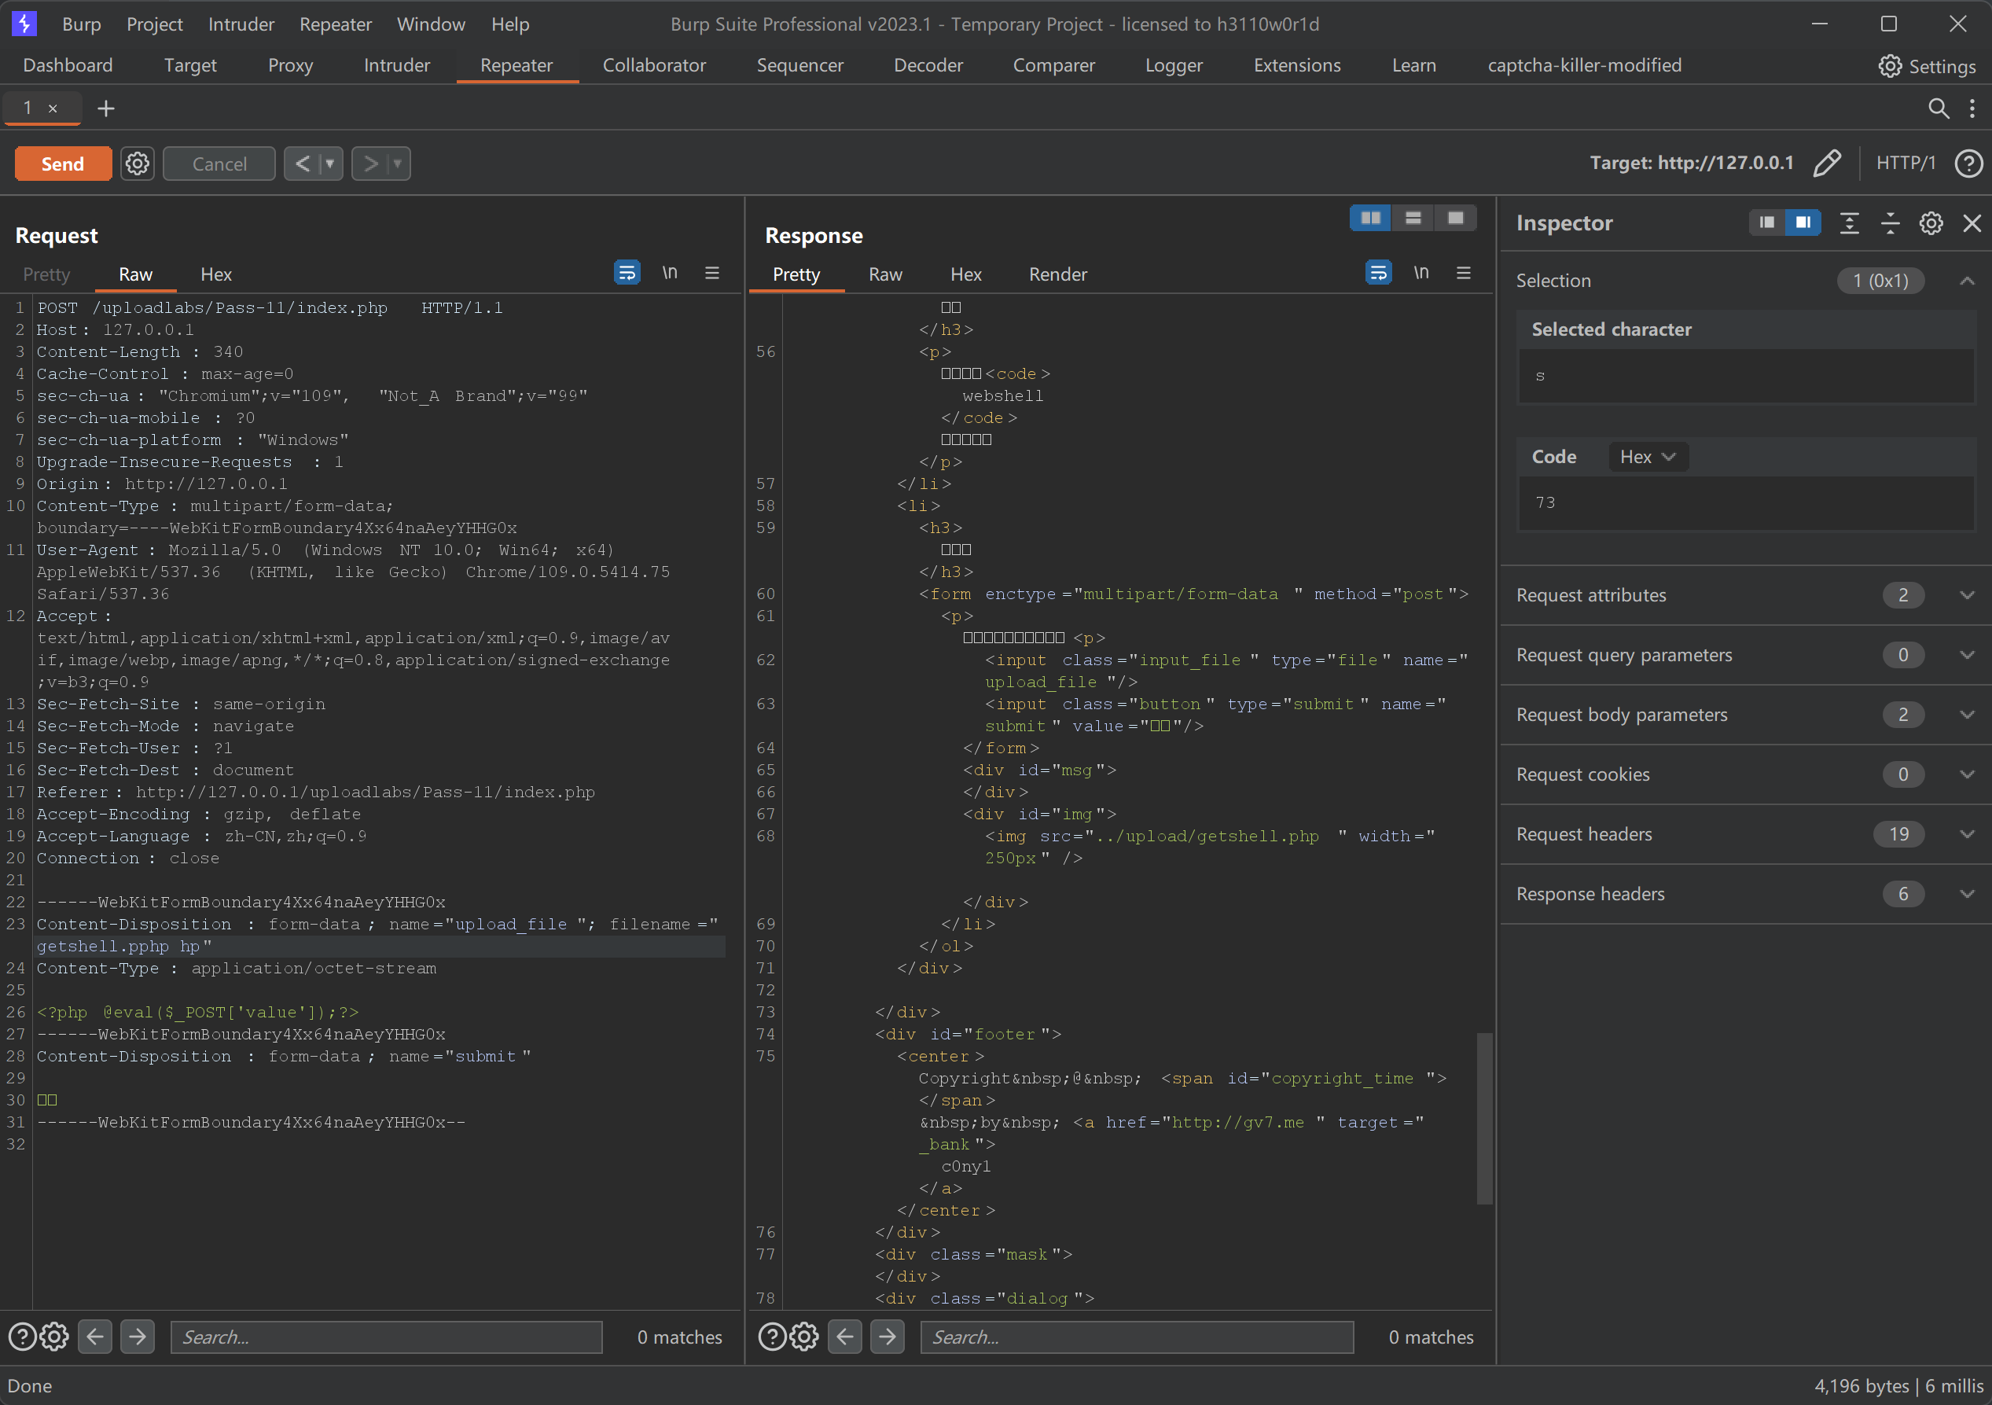Click the edit target pencil icon
This screenshot has height=1405, width=1992.
click(1827, 164)
